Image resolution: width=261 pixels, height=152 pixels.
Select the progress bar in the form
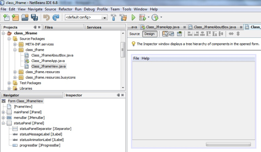coord(228,144)
